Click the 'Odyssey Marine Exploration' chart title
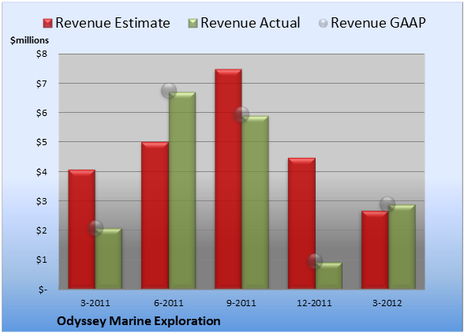 click(x=139, y=321)
